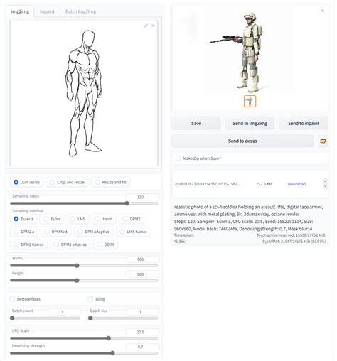Select the DPM2 a Karras sampler
The width and height of the screenshot is (337, 361).
[70, 244]
